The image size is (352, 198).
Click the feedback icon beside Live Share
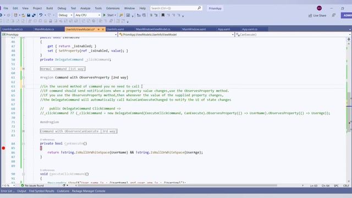334,15
